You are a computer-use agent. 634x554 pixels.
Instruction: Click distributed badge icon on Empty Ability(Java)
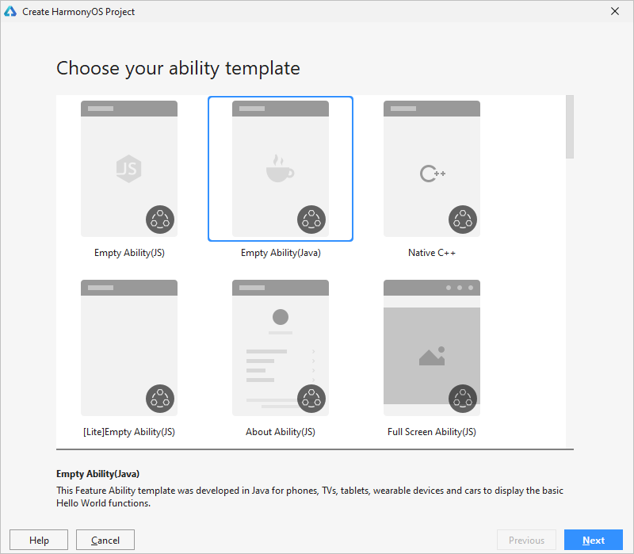coord(311,220)
